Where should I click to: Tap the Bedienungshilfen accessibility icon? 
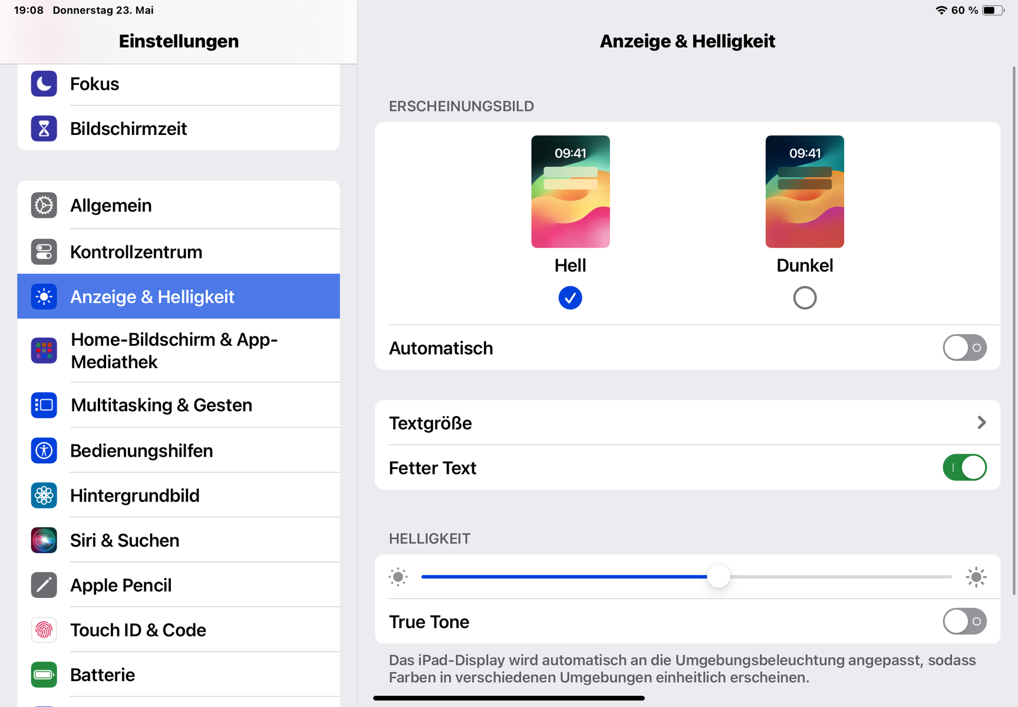[44, 451]
